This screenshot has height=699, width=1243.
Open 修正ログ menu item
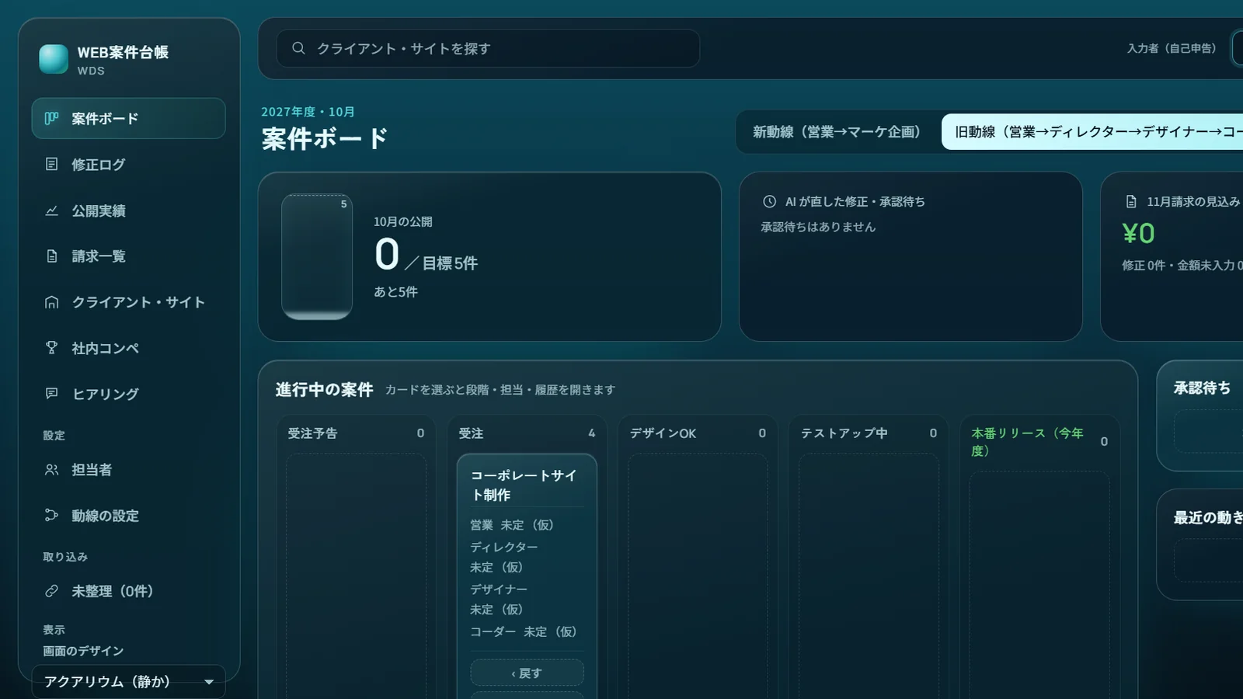129,164
